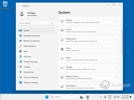Expand the Power settings chevron
Image resolution: width=134 pixels, height=100 pixels.
tap(116, 59)
